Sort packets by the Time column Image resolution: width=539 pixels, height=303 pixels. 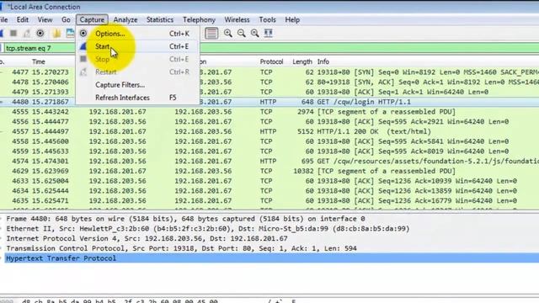(39, 61)
